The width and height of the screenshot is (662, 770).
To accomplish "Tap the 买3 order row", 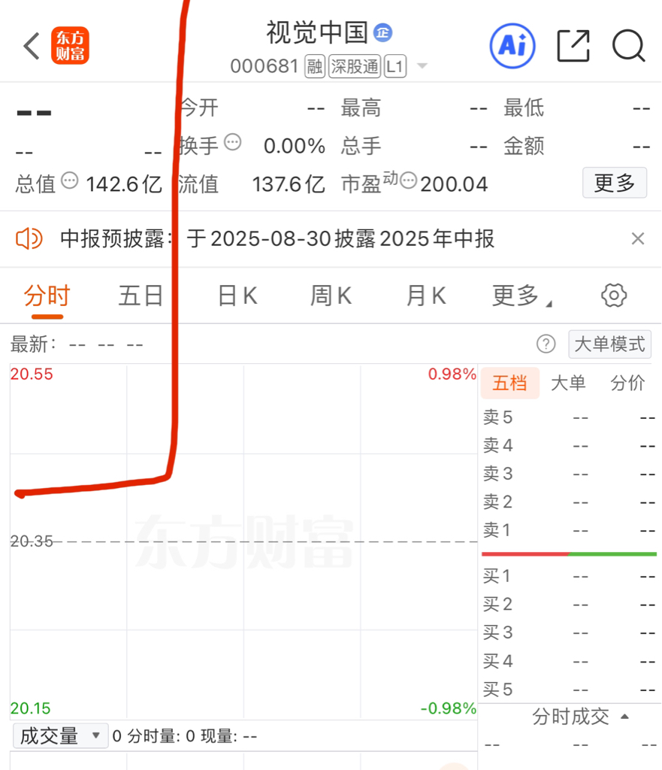I will point(570,632).
